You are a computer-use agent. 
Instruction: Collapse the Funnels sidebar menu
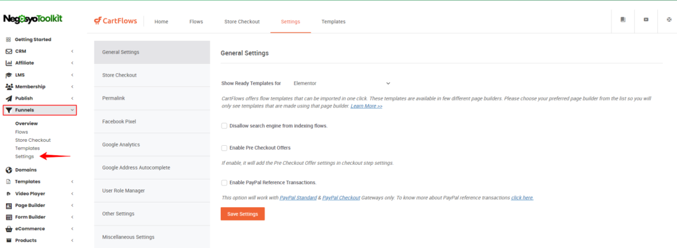tap(73, 110)
